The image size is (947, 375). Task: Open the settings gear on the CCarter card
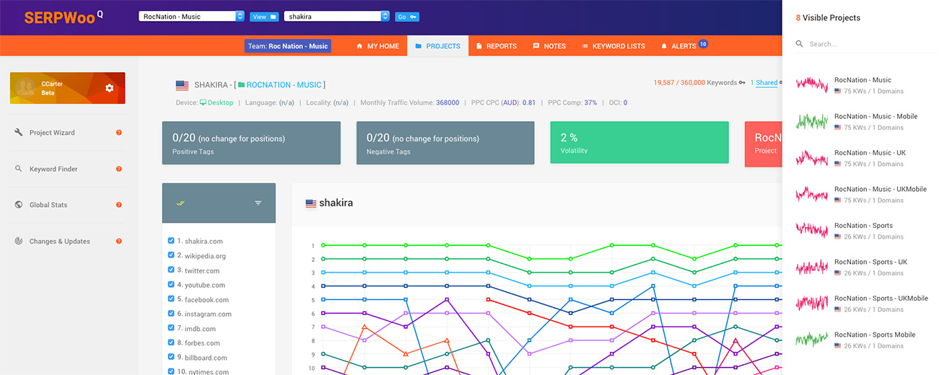tap(109, 88)
